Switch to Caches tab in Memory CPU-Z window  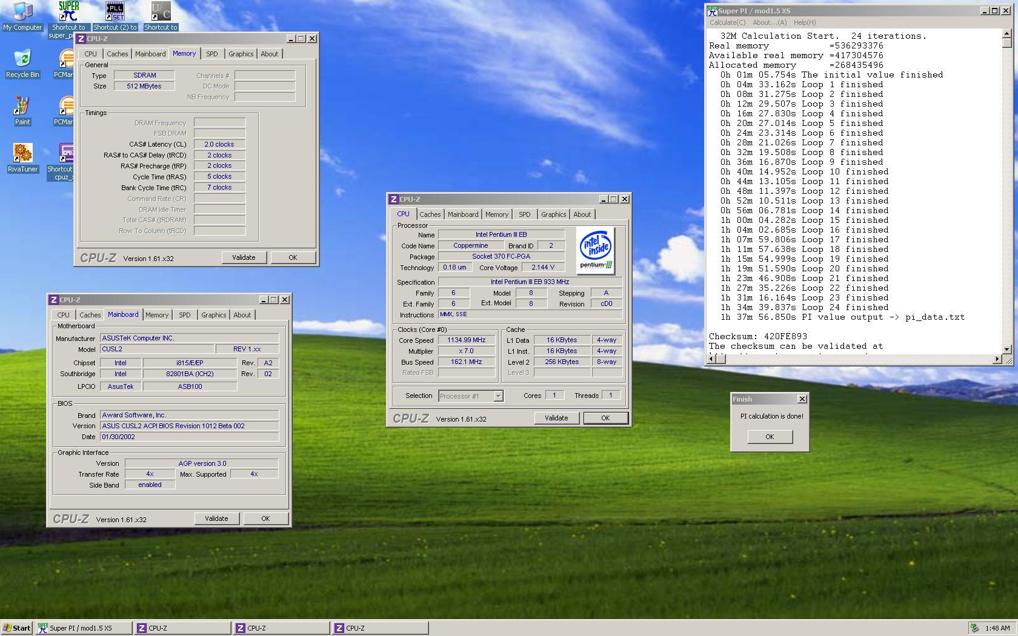pos(118,54)
